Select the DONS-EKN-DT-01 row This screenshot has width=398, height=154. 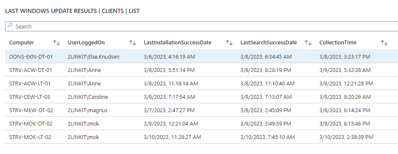tap(202, 56)
